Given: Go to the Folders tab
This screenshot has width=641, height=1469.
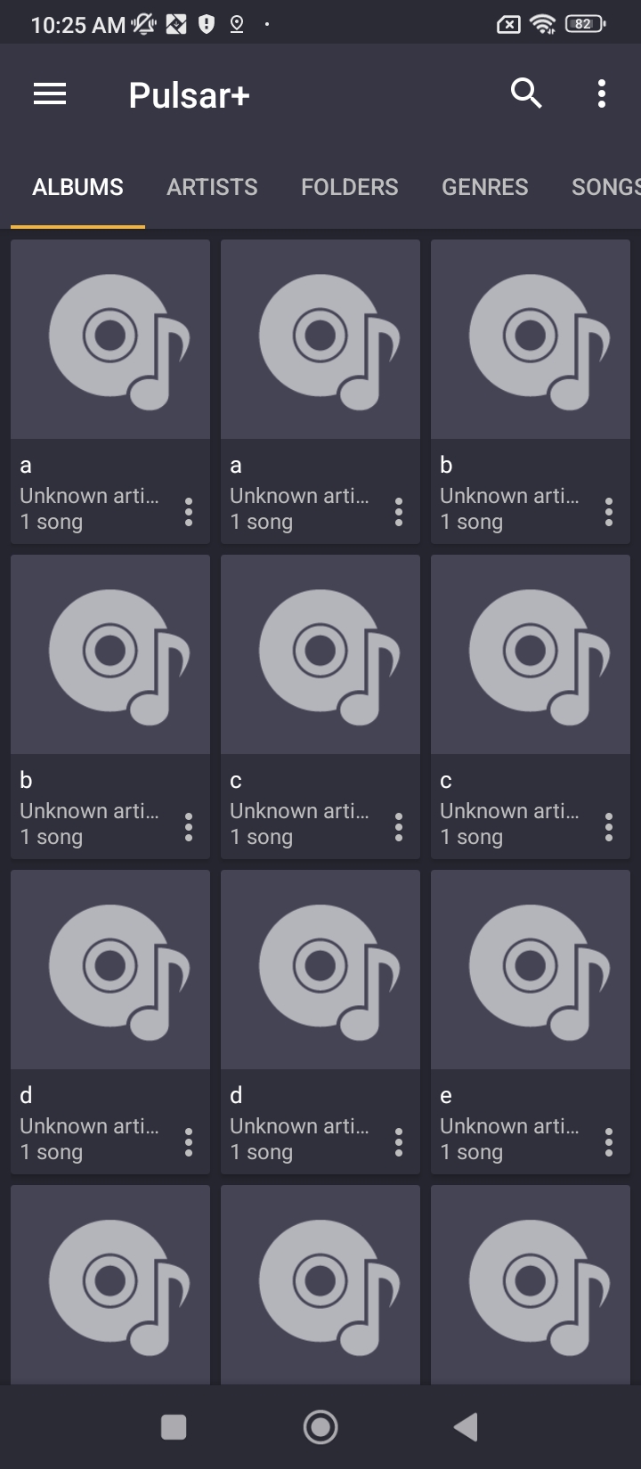Looking at the screenshot, I should point(350,187).
